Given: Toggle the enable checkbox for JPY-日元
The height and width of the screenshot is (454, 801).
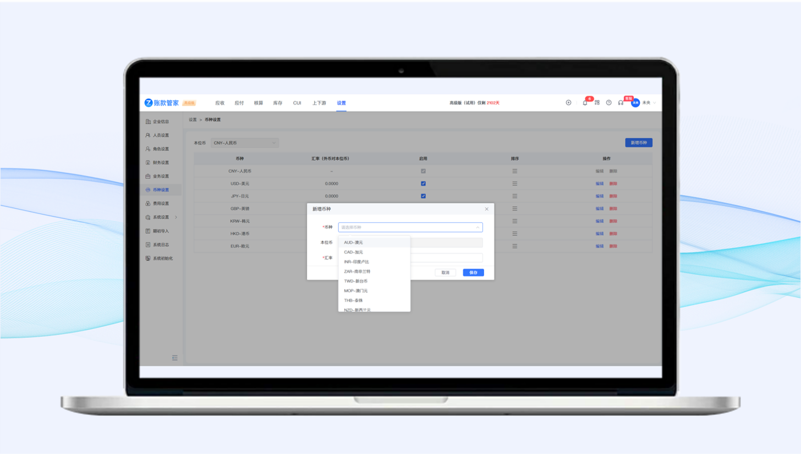Looking at the screenshot, I should click(423, 196).
